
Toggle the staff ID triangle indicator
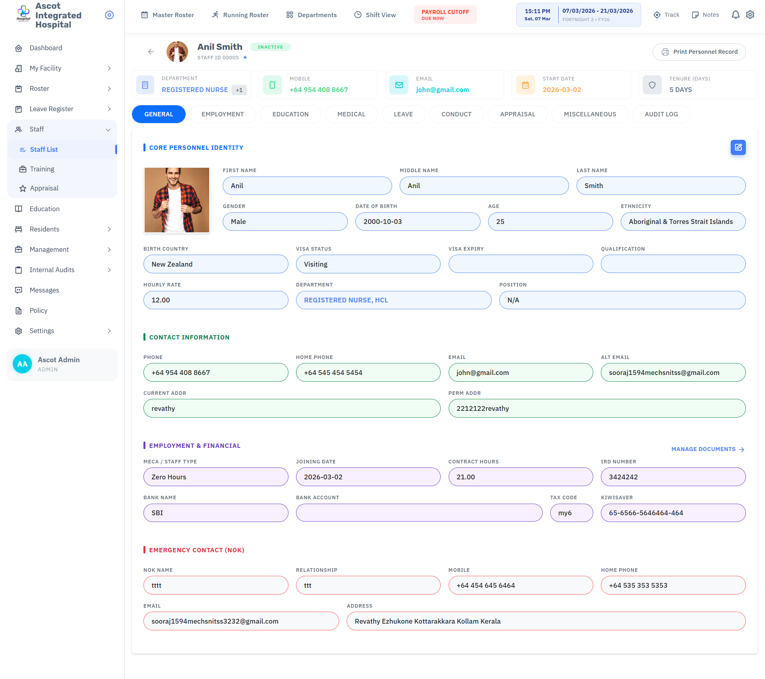(245, 57)
